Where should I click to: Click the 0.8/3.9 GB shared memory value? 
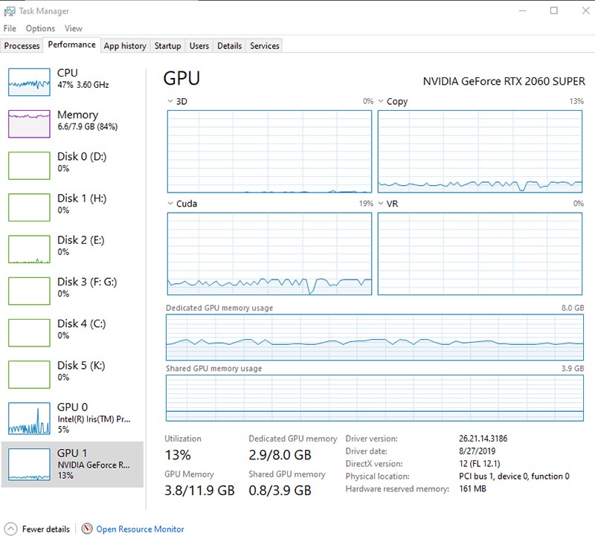(x=280, y=491)
